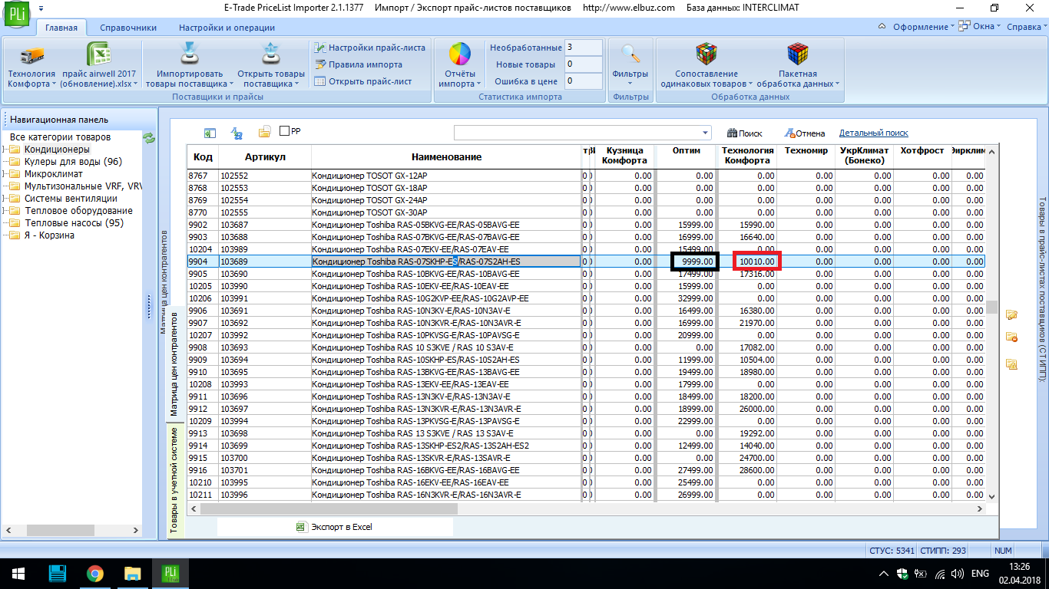This screenshot has height=589, width=1049.
Task: Click the Настройки прайс-листа icon
Action: click(x=321, y=48)
